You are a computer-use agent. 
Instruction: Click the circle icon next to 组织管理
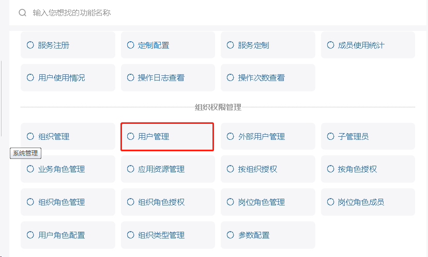[30, 136]
